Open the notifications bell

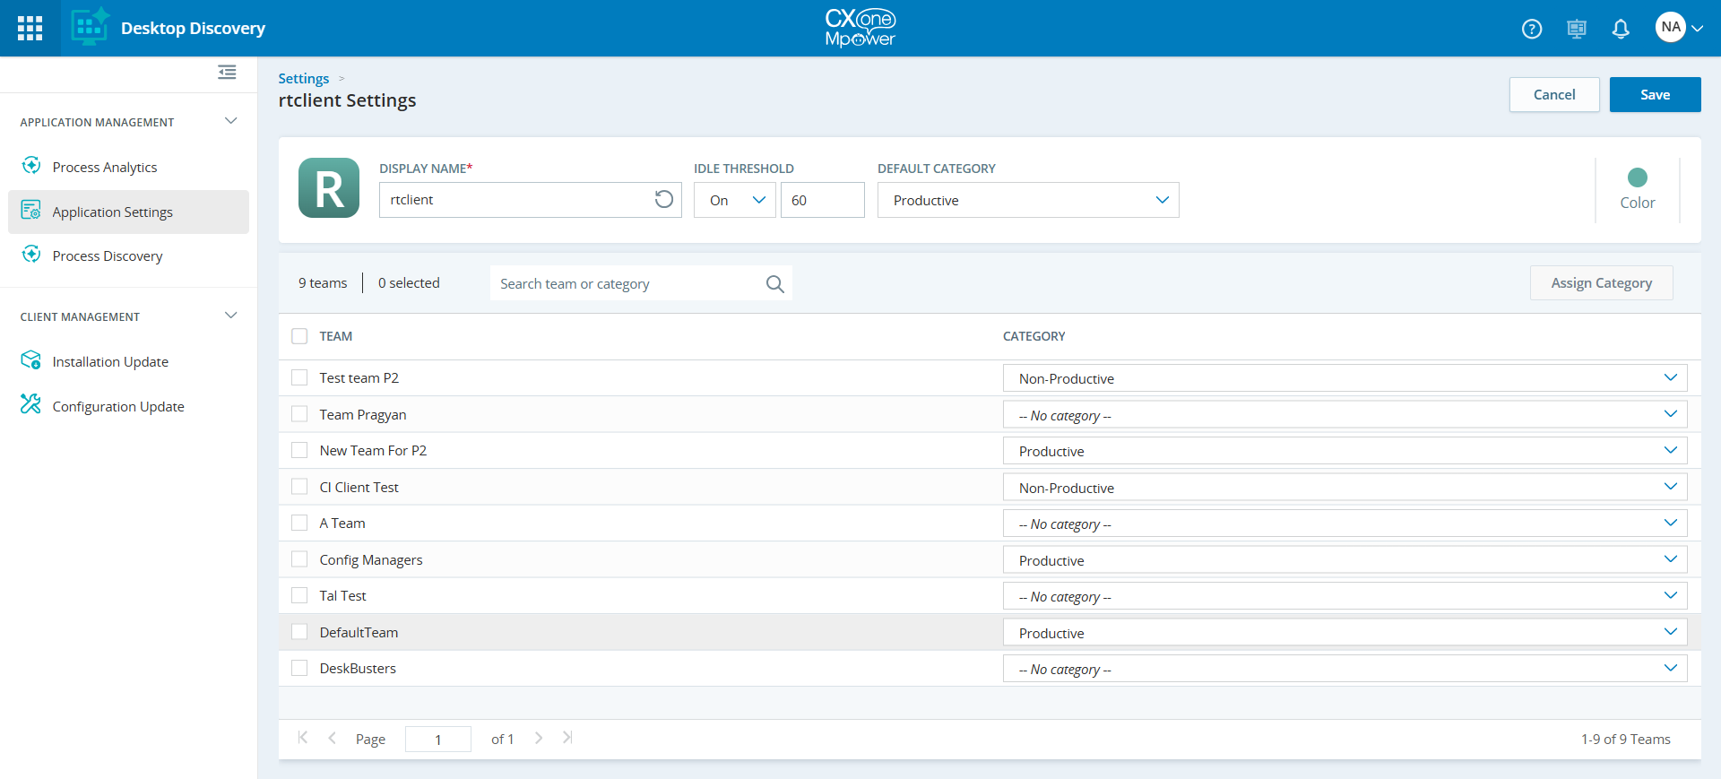click(1621, 29)
